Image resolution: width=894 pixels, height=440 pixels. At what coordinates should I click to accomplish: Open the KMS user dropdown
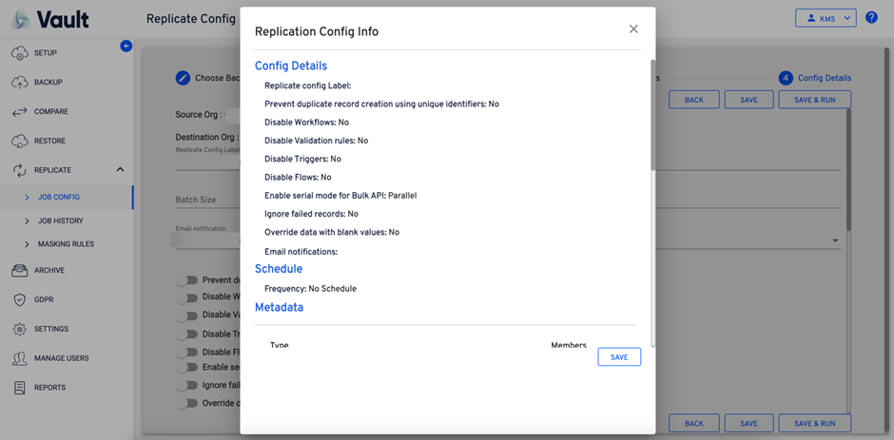pos(825,18)
